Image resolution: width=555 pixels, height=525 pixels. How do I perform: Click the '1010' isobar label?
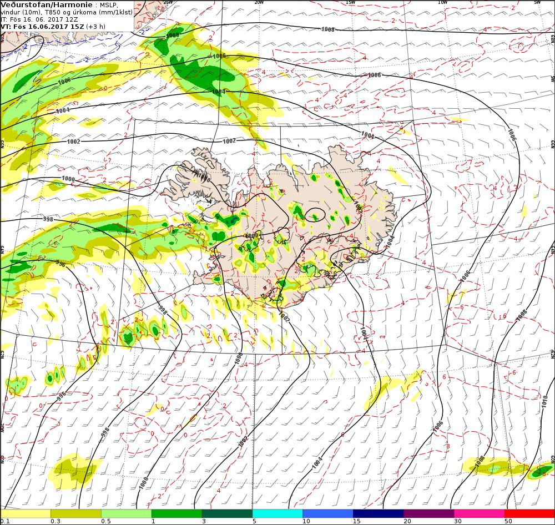pyautogui.click(x=545, y=402)
